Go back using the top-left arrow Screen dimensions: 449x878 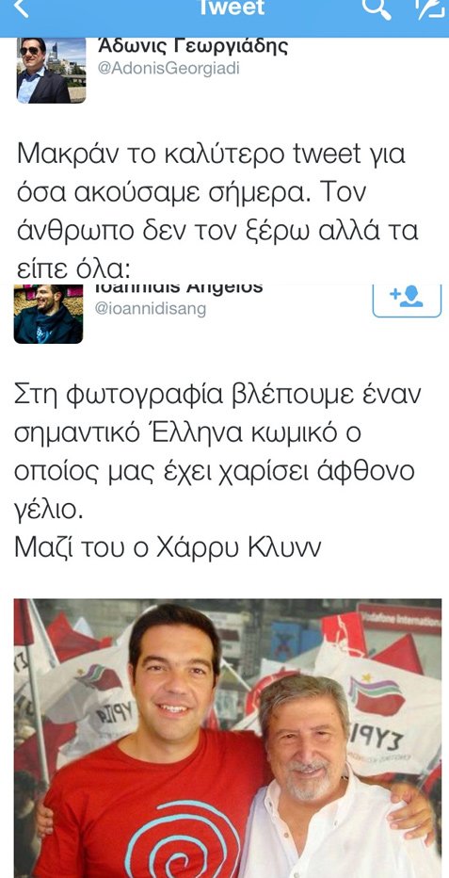click(20, 8)
